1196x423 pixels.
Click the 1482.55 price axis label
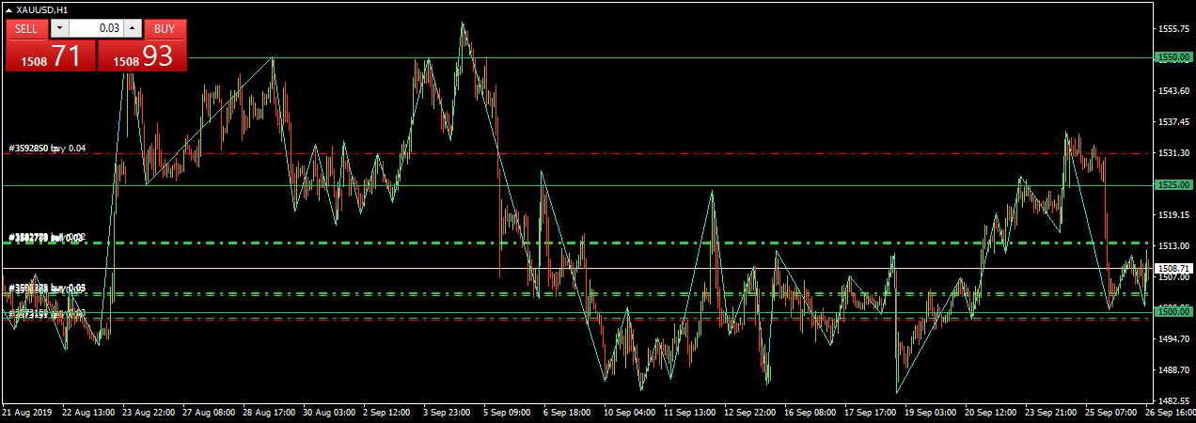coord(1174,399)
